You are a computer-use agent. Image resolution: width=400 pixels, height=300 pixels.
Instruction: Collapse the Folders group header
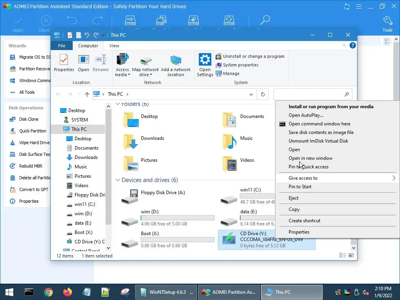pyautogui.click(x=118, y=104)
